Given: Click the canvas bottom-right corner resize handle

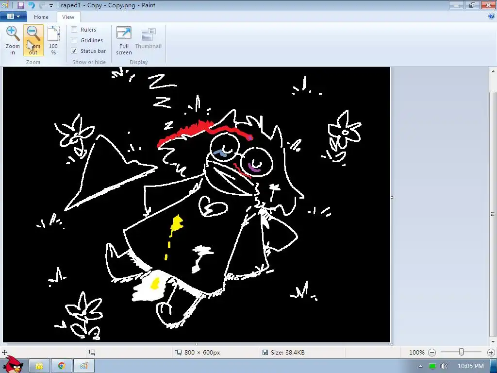Looking at the screenshot, I should [x=392, y=344].
